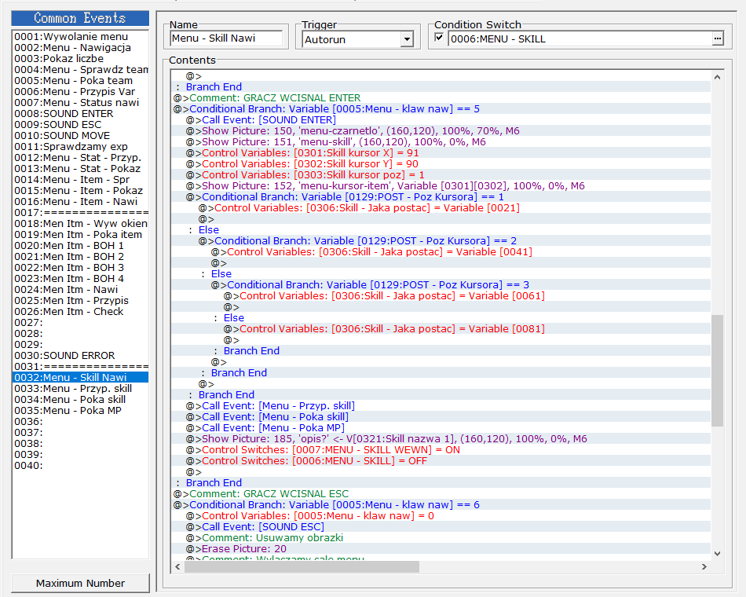Select 'Call Event: [SOUND ESC]' command

pos(441,527)
